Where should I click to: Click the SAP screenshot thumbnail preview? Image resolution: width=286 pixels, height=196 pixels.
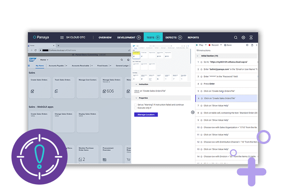click(x=161, y=63)
